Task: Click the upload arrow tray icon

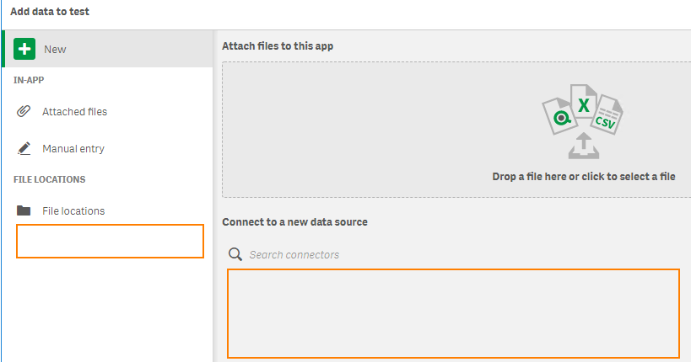Action: [583, 145]
